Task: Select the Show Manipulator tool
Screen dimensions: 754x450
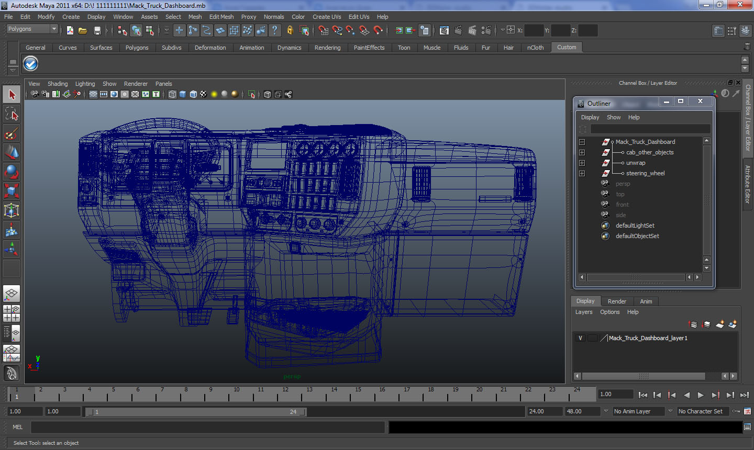Action: tap(12, 249)
